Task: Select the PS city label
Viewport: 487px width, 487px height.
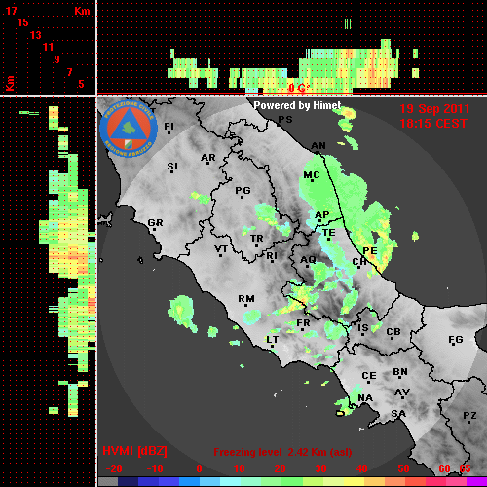Action: [x=285, y=120]
